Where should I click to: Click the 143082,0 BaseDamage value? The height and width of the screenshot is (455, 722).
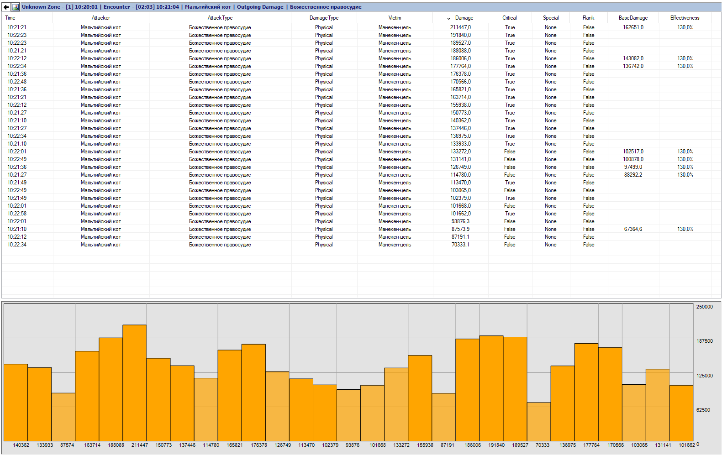click(x=633, y=58)
